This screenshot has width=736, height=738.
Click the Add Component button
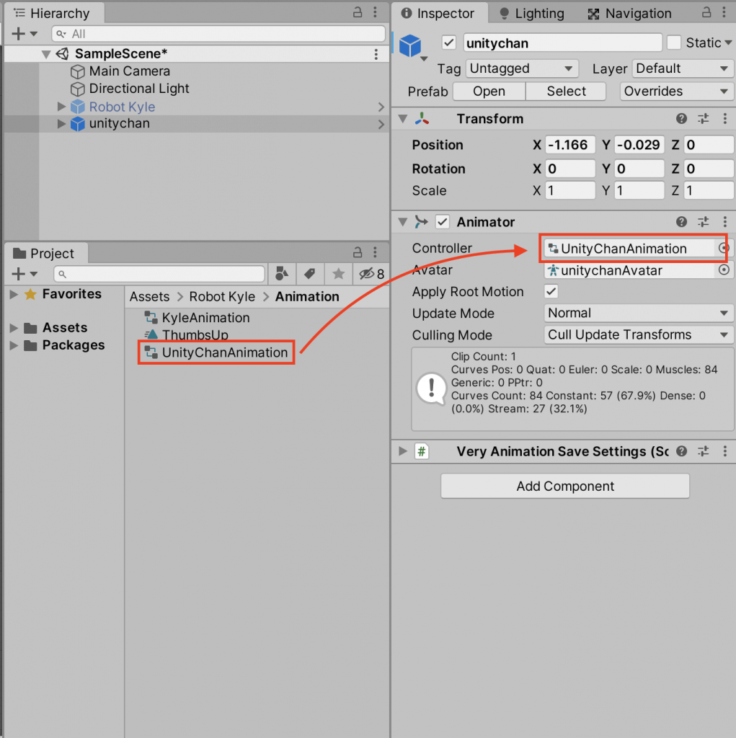coord(565,486)
